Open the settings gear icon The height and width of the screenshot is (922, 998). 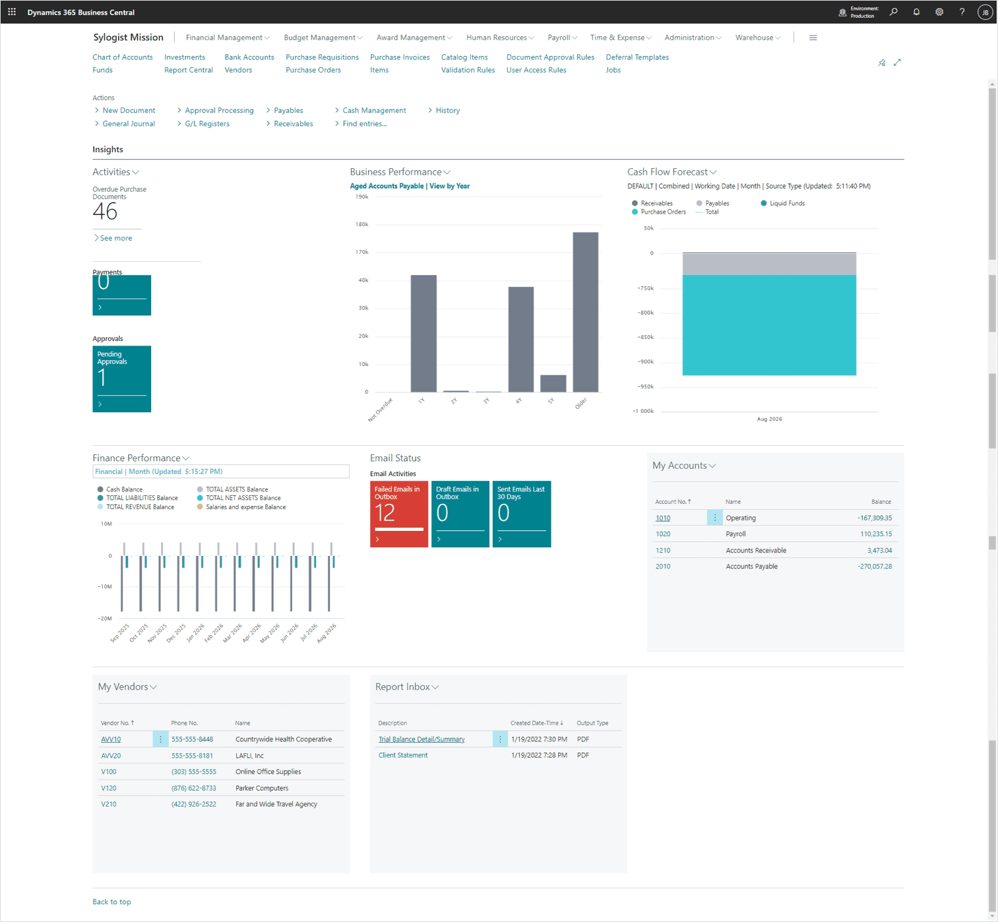pyautogui.click(x=939, y=12)
